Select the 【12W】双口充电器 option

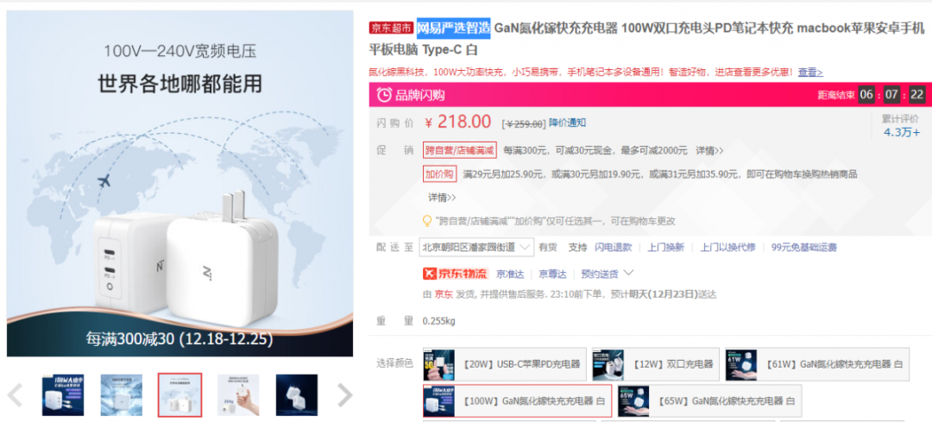point(656,364)
